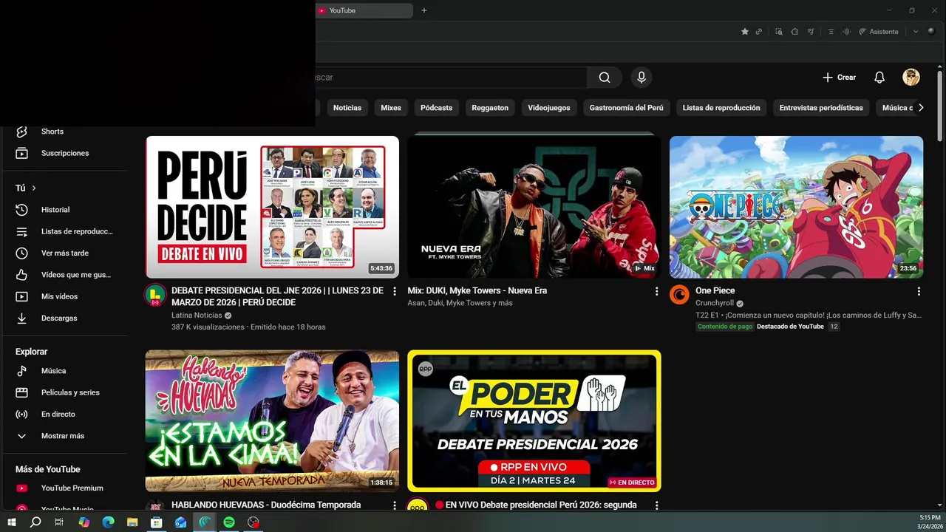
Task: Switch to the YouTube browser tab
Action: point(364,10)
